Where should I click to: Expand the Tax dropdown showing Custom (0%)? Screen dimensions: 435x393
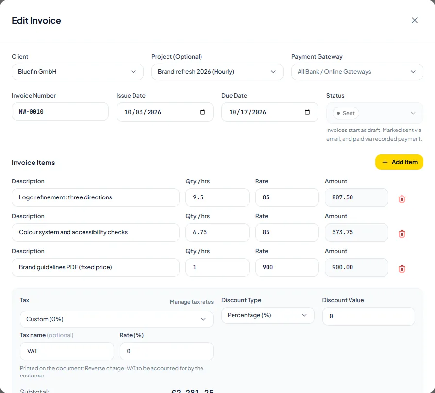117,319
